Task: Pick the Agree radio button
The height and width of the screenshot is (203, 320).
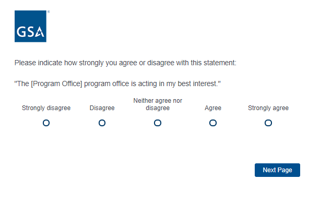Action: (213, 123)
